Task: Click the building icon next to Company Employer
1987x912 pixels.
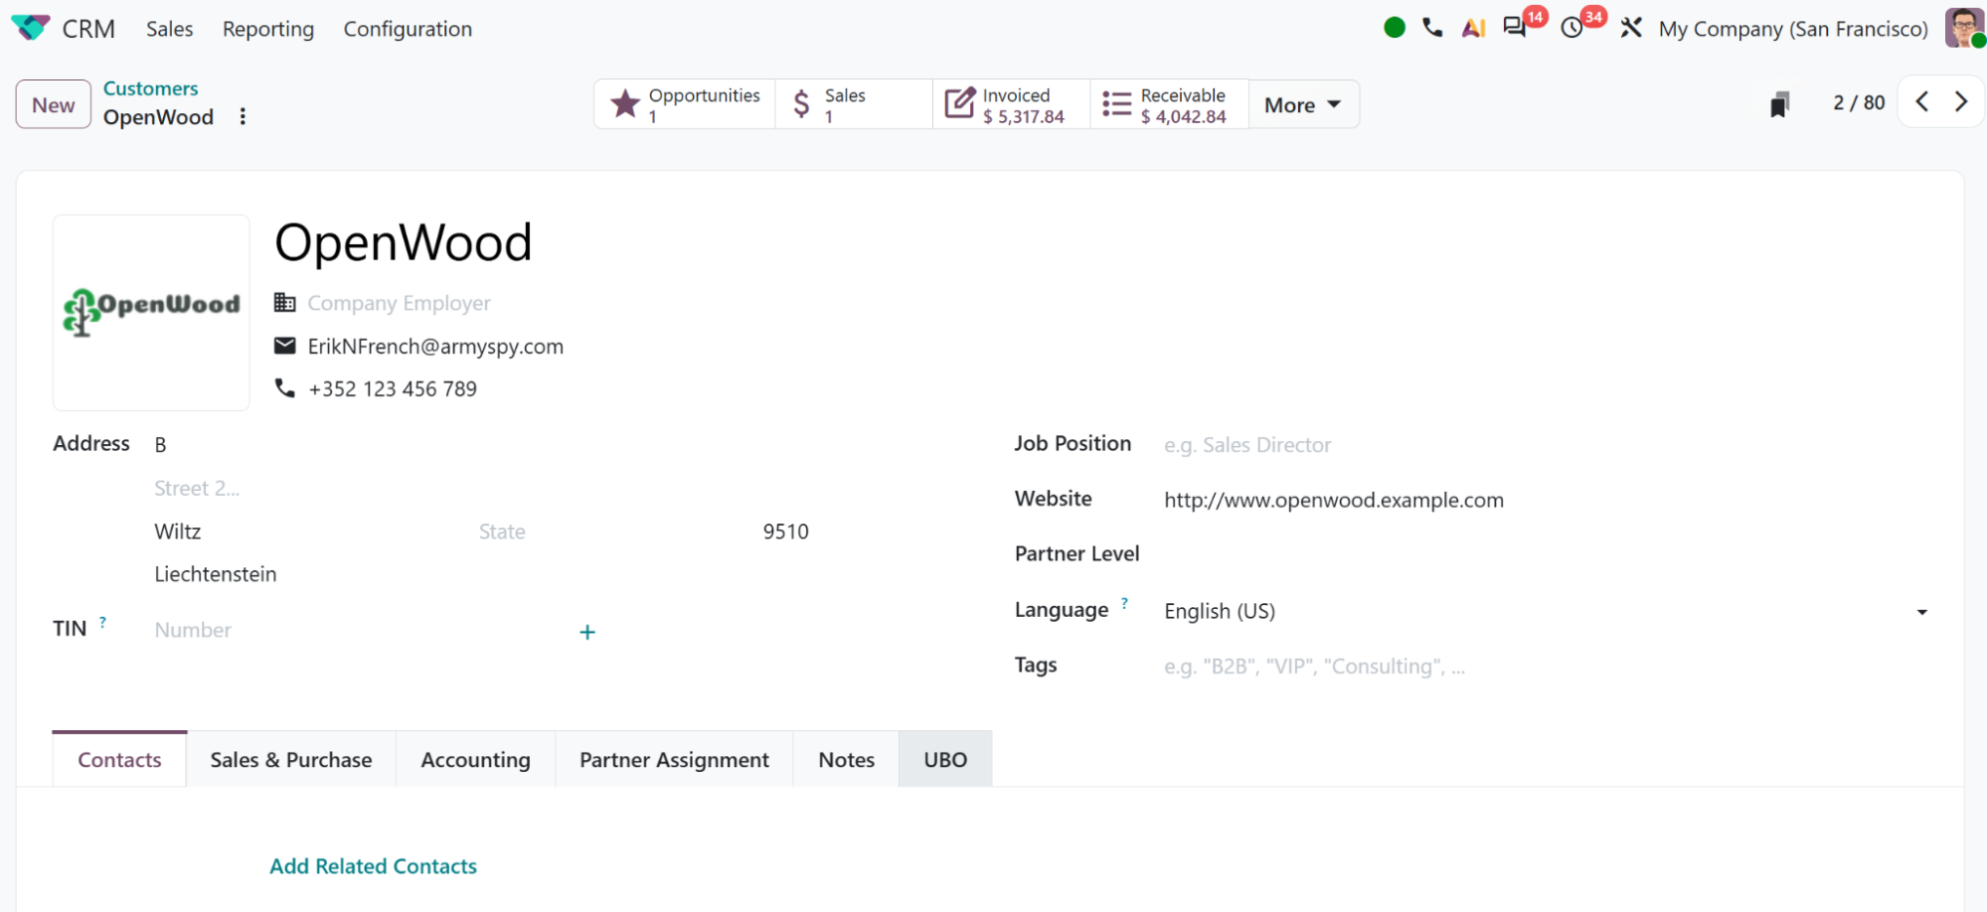Action: point(285,302)
